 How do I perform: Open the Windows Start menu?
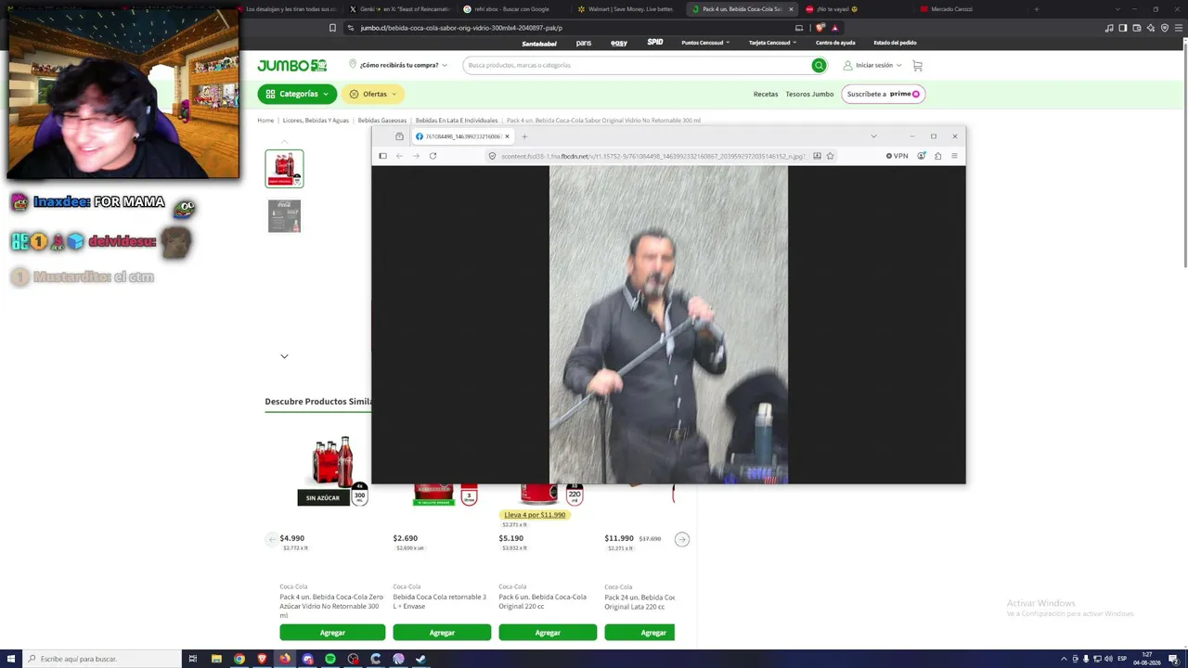10,659
